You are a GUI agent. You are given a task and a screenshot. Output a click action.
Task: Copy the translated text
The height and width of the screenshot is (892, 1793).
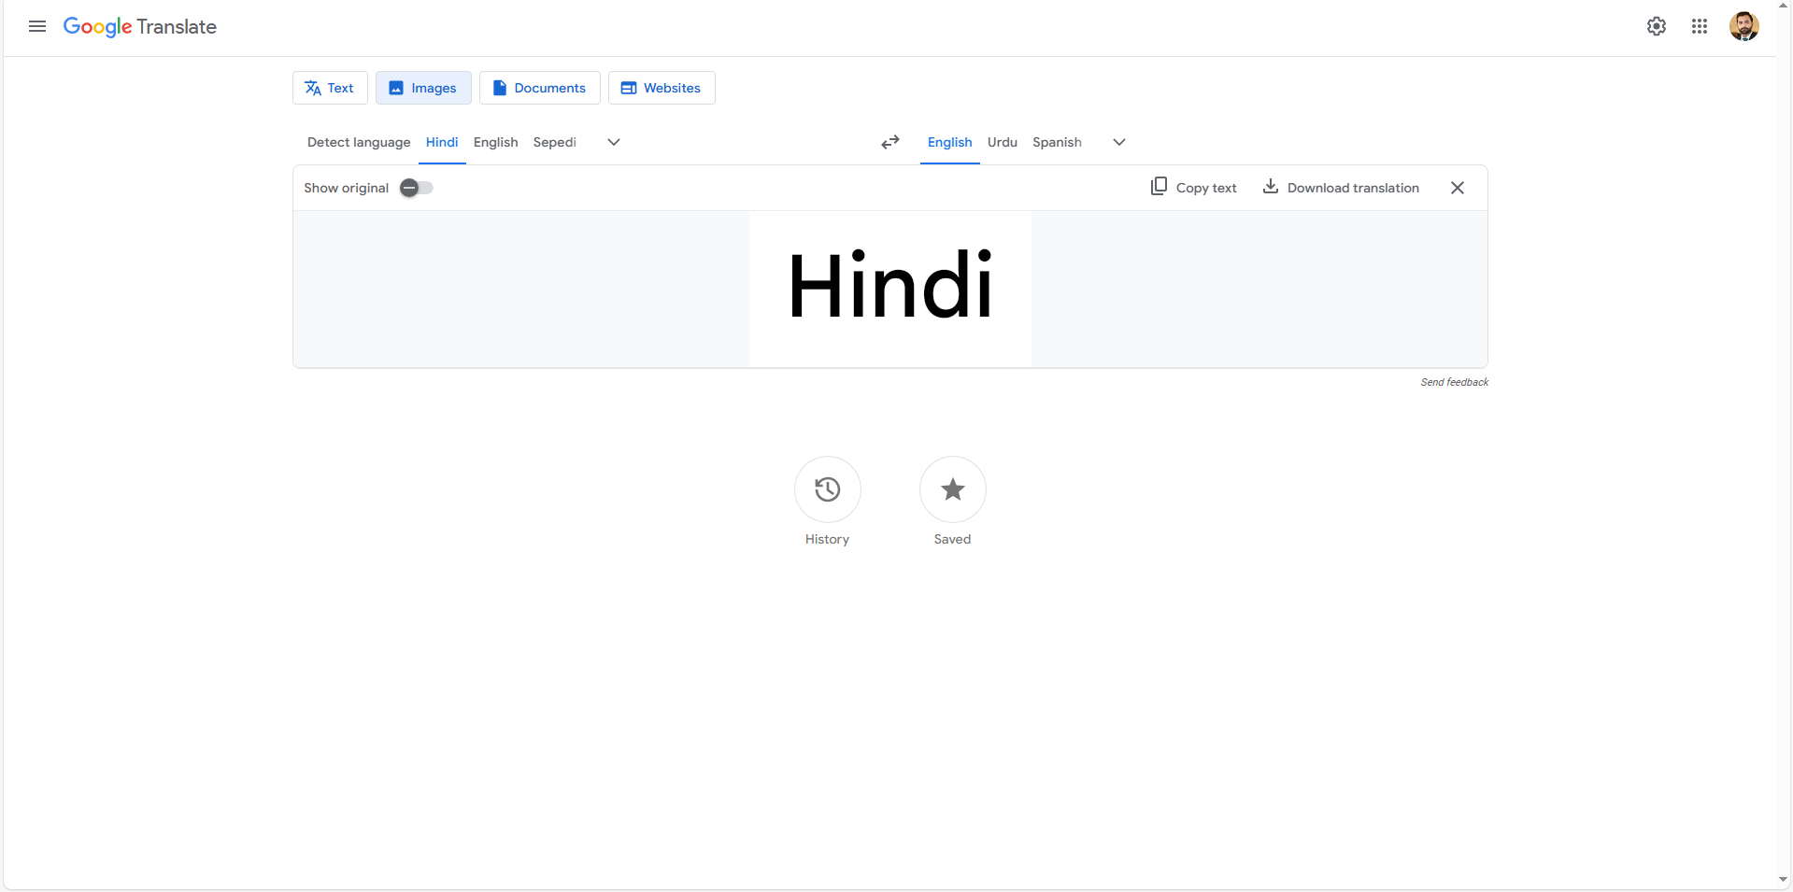(1193, 187)
